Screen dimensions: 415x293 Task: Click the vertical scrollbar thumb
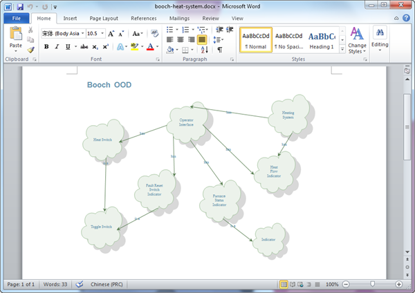[407, 127]
